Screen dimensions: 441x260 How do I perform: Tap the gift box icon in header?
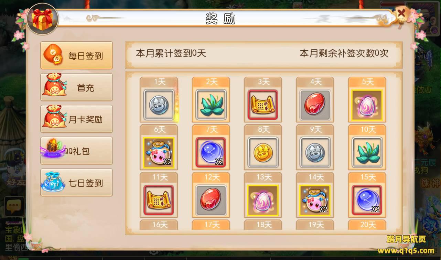pyautogui.click(x=42, y=19)
